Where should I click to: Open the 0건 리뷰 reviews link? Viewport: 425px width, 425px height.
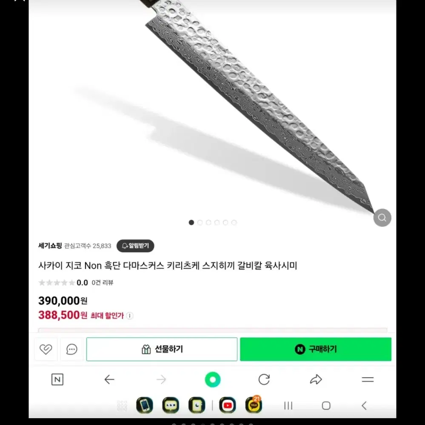click(x=103, y=282)
